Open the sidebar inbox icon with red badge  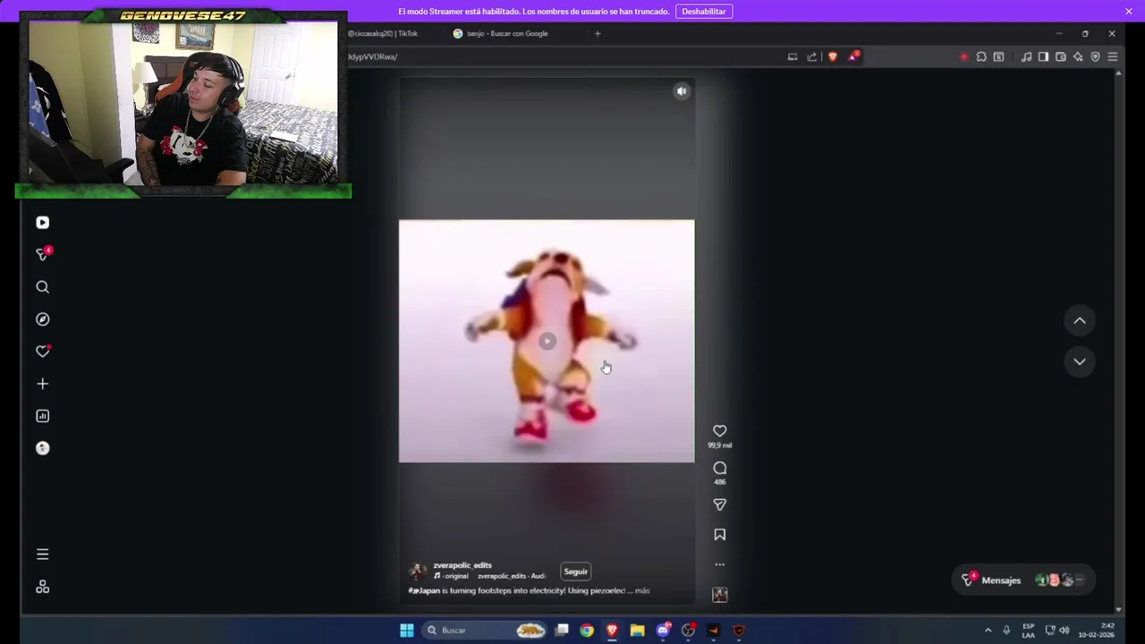coord(42,255)
